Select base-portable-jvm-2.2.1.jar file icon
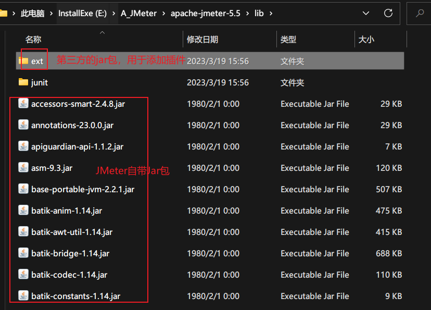The height and width of the screenshot is (310, 431). pos(23,189)
